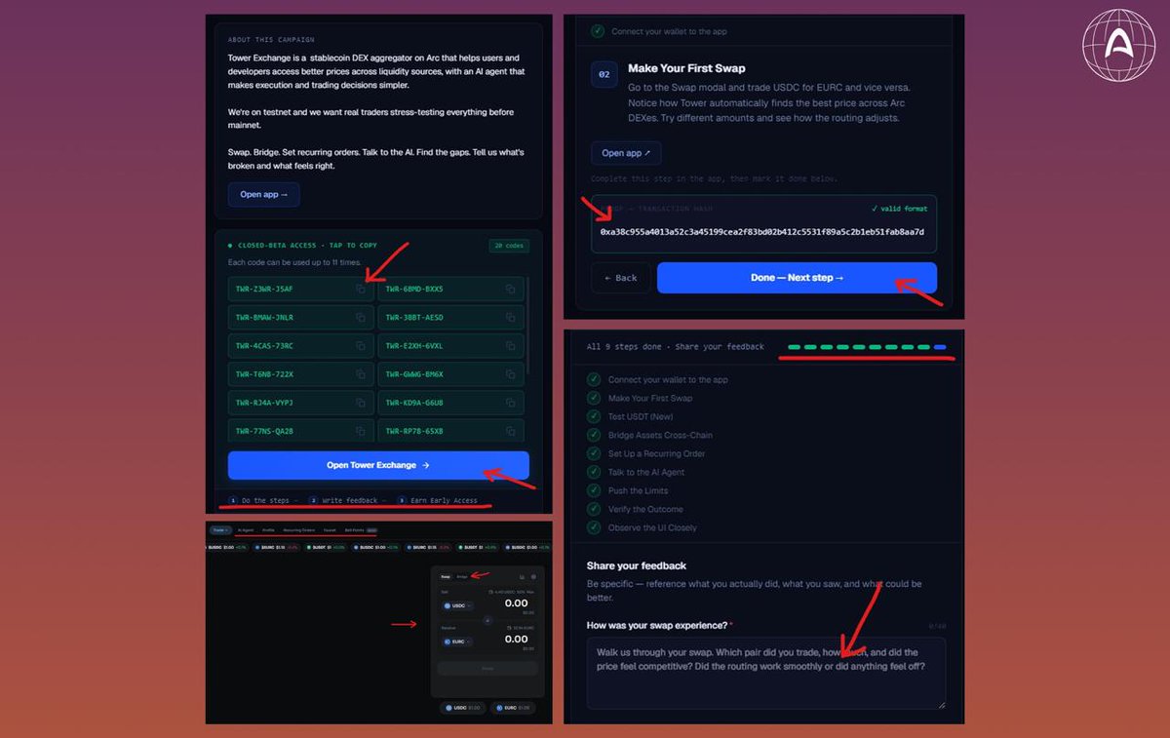Click the blue last segment of the progress bar
Viewport: 1170px width, 738px height.
tap(940, 347)
